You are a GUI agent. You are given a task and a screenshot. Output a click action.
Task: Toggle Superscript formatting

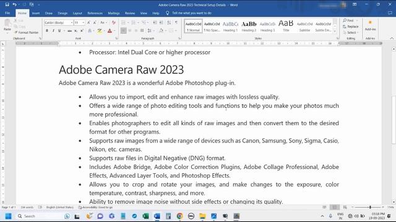[82, 31]
